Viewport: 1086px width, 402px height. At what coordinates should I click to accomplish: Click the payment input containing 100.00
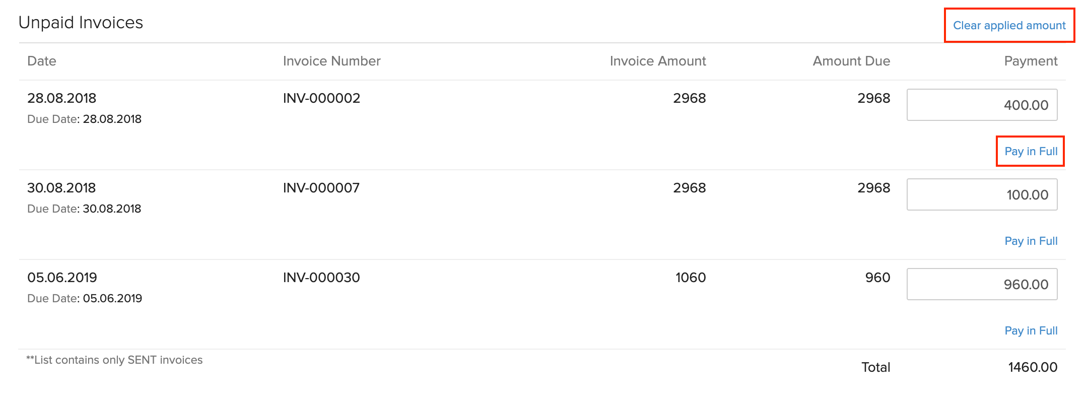pos(982,194)
